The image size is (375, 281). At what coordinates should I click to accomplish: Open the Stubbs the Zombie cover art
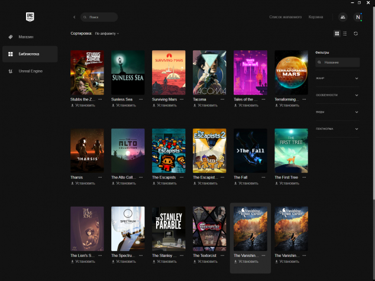click(87, 73)
